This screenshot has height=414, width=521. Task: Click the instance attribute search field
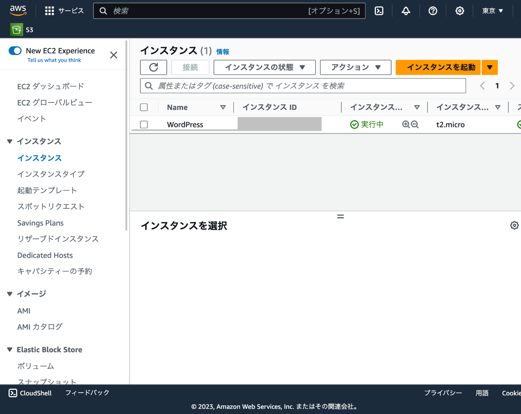[303, 86]
